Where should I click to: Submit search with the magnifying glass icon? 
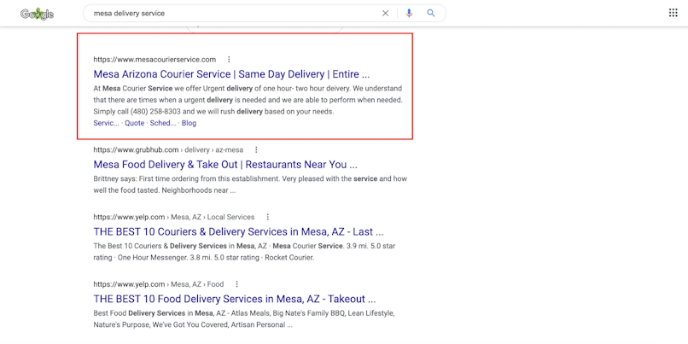click(431, 13)
